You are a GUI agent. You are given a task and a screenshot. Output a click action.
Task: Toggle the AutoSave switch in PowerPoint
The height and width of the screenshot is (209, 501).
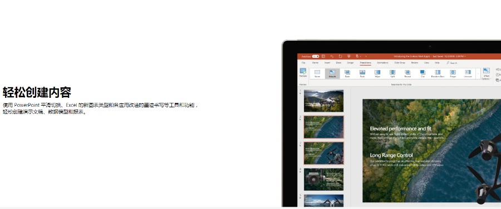(x=316, y=57)
